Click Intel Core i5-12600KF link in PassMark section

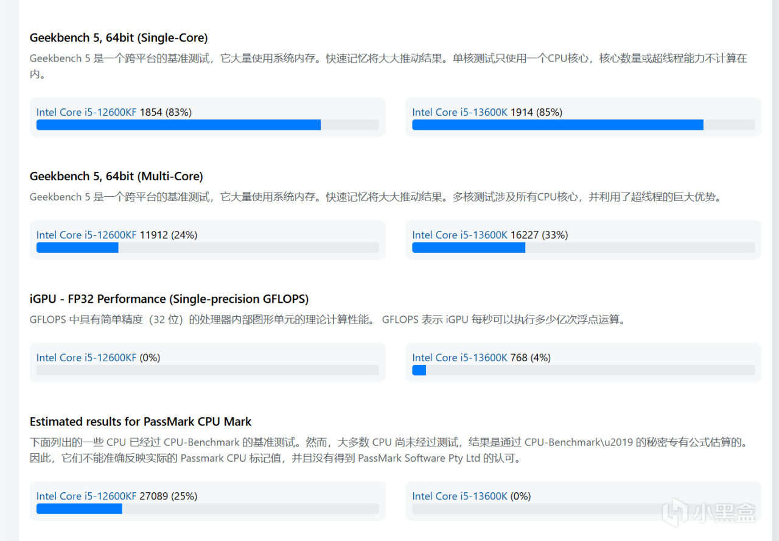pos(86,497)
